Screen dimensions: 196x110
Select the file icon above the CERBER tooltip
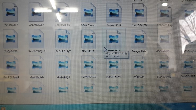pos(114,39)
